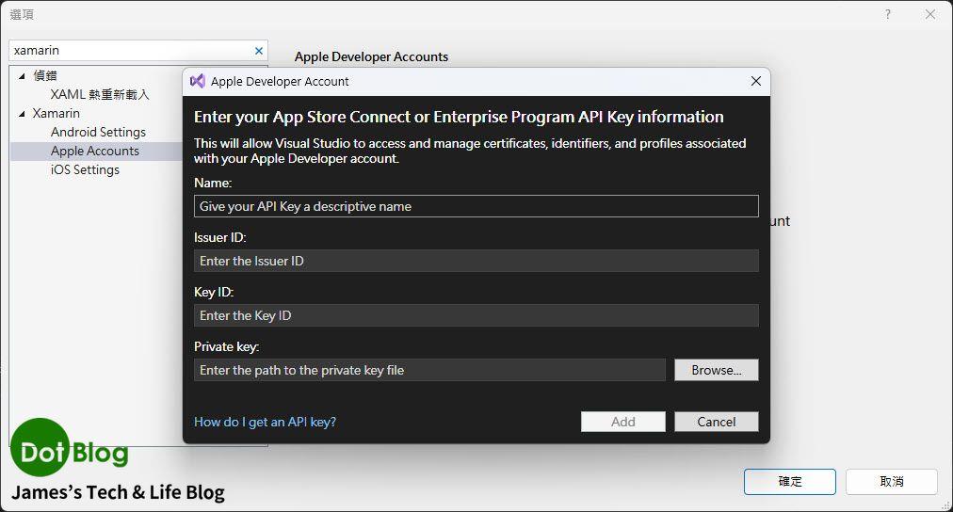
Task: Click the Key ID input field
Action: pos(476,315)
